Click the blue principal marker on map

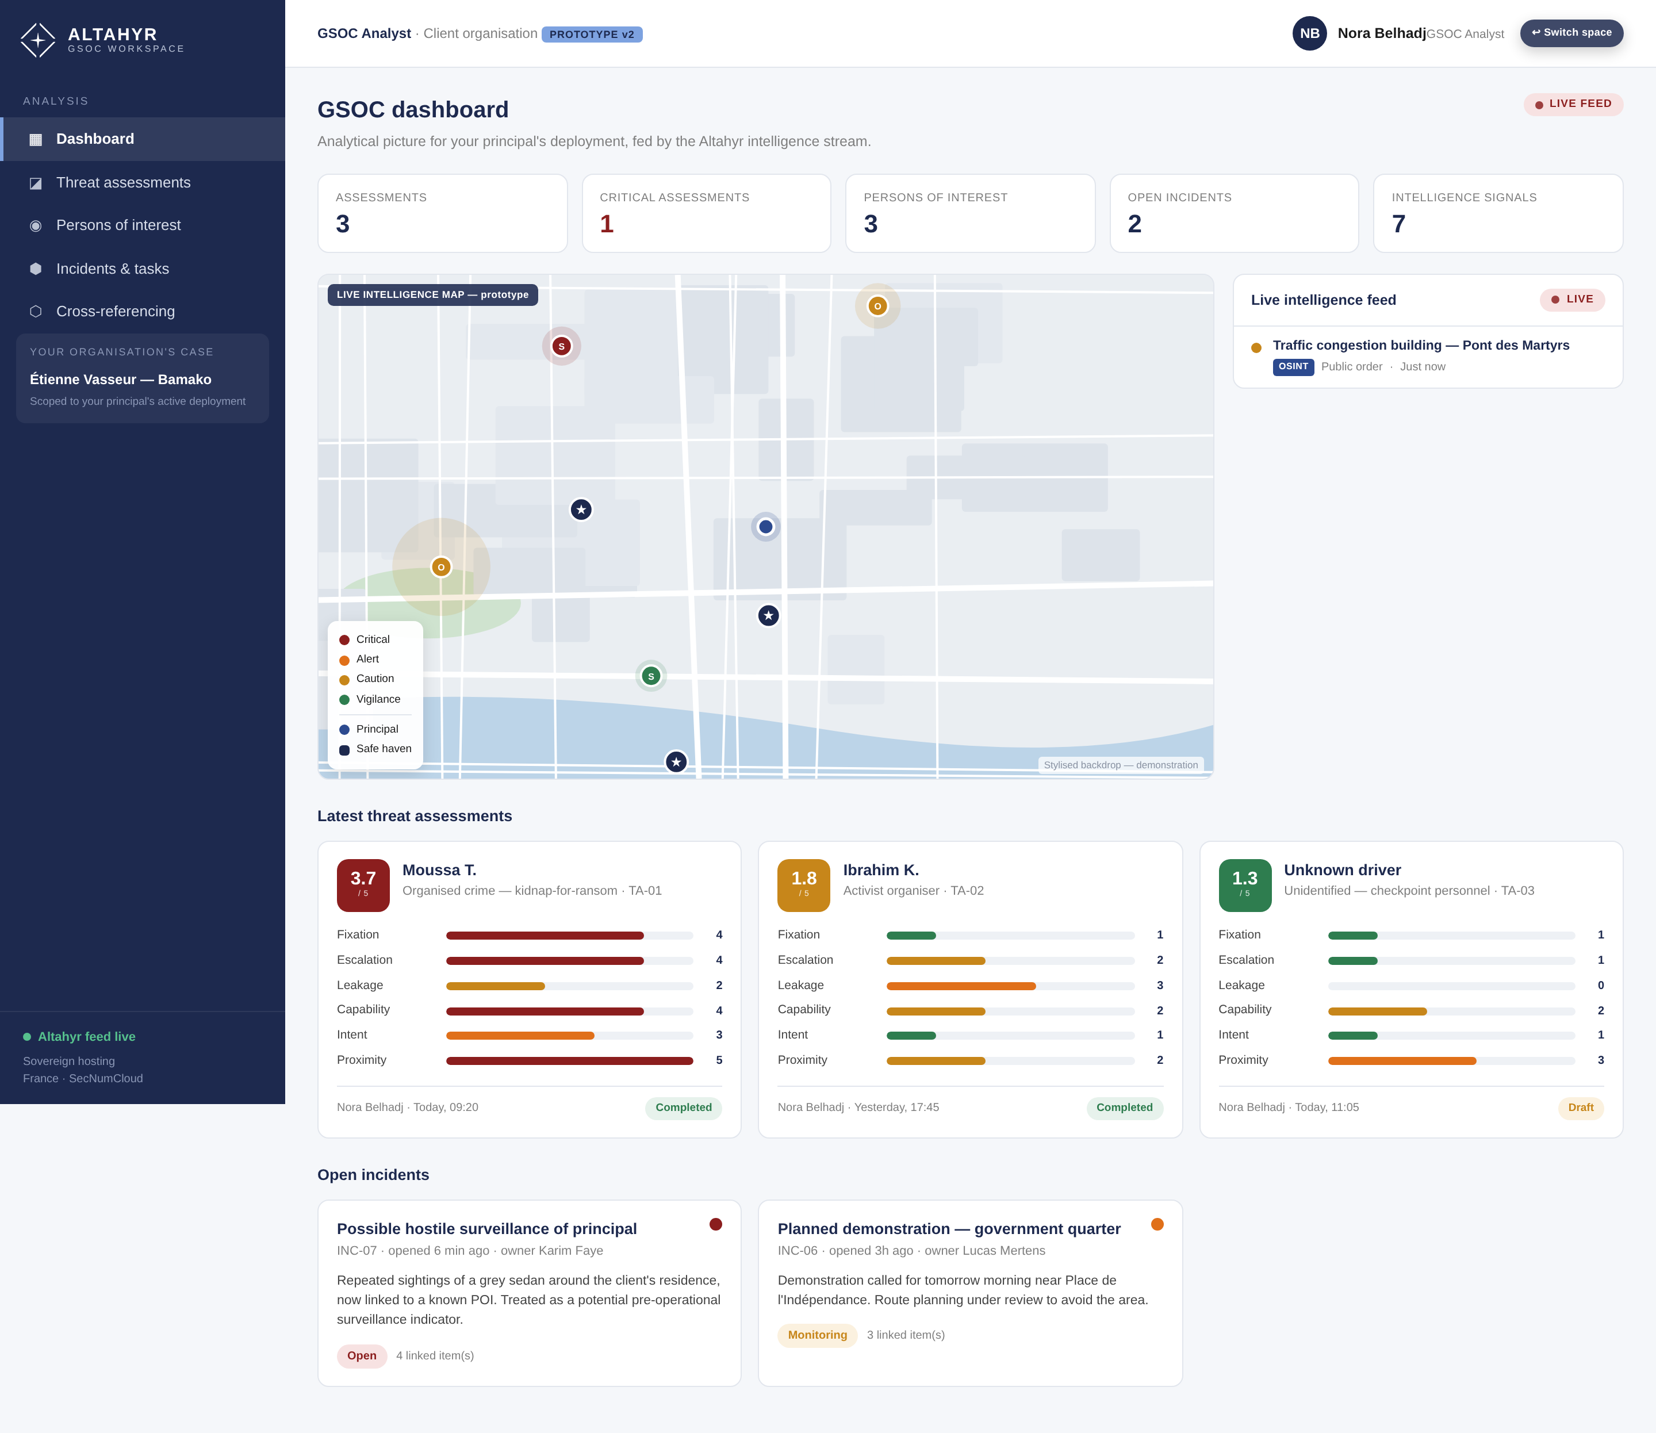[x=765, y=526]
